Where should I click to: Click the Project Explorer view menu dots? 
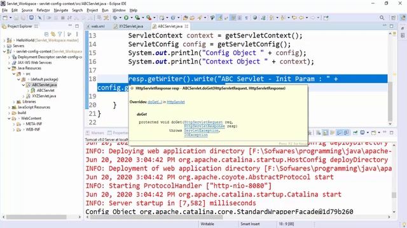click(77, 34)
